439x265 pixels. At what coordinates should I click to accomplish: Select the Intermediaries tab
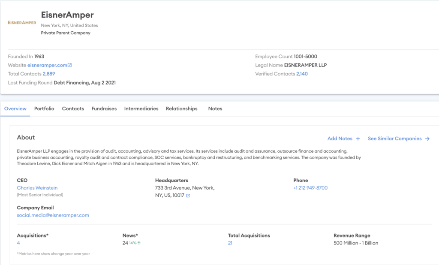click(141, 108)
